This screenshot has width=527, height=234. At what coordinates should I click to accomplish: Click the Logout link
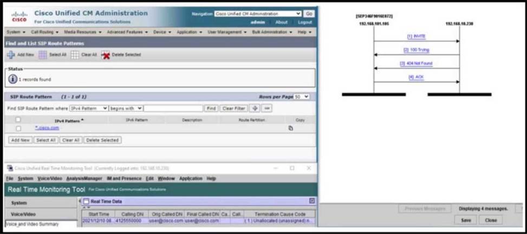305,22
